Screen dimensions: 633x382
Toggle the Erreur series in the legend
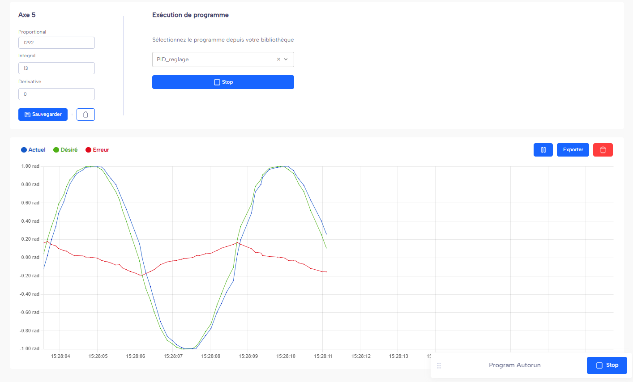coord(97,150)
